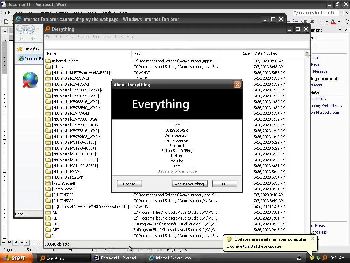Click Word's new blank document icon
The height and width of the screenshot is (263, 350).
pyautogui.click(x=6, y=22)
